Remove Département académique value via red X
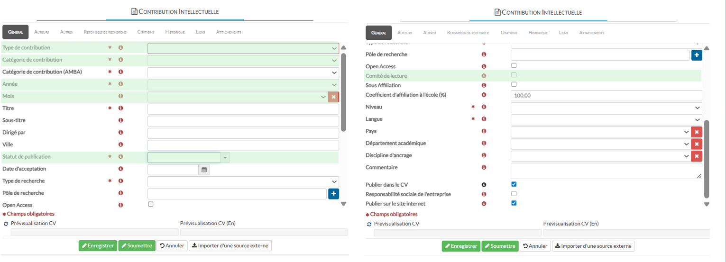 coord(696,144)
